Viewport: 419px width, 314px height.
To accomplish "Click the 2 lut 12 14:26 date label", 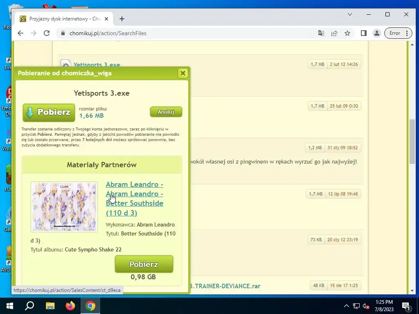I will click(x=344, y=64).
